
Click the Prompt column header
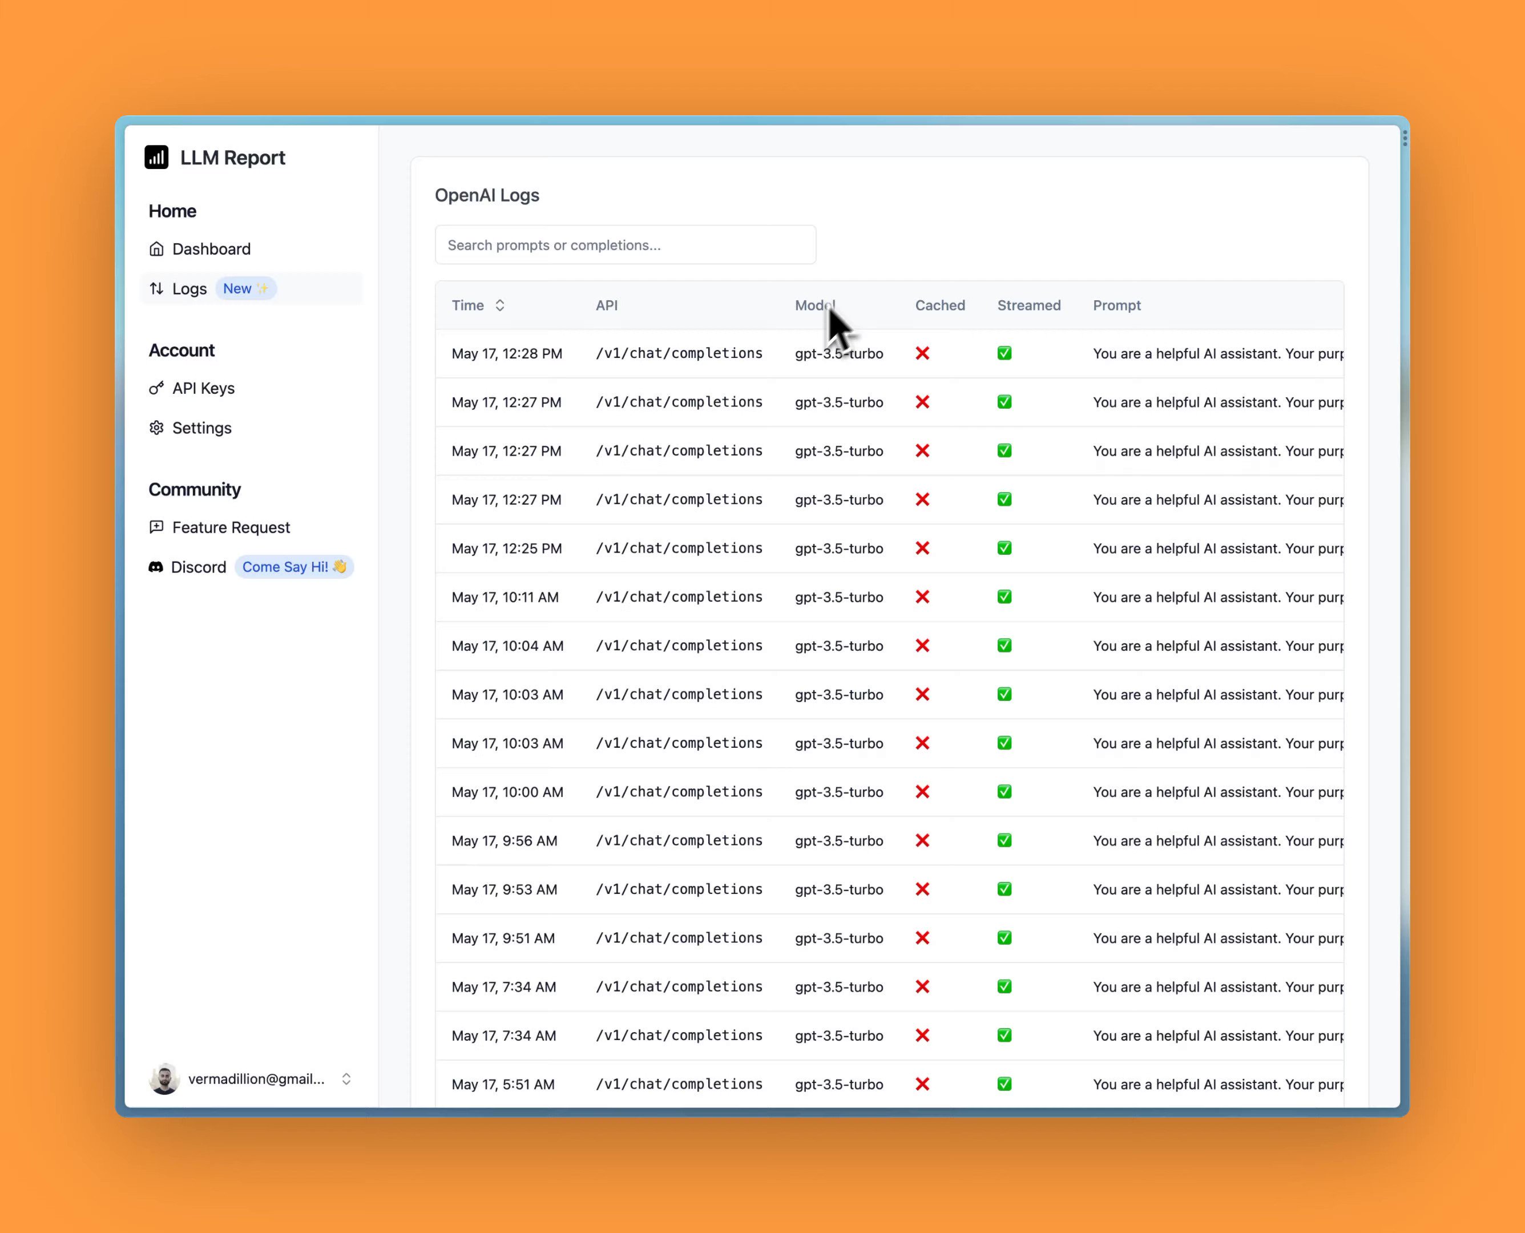coord(1117,305)
